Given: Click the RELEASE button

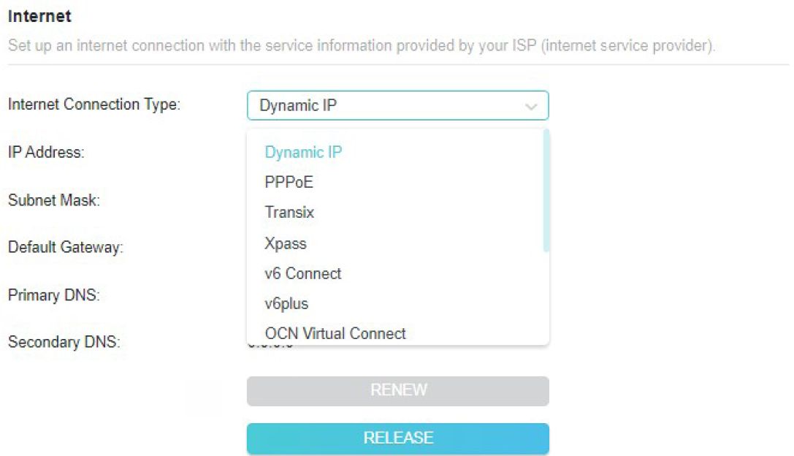Looking at the screenshot, I should tap(397, 438).
